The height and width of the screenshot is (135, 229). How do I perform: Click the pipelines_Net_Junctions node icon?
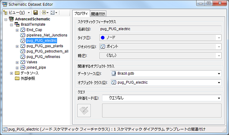coord(23,35)
